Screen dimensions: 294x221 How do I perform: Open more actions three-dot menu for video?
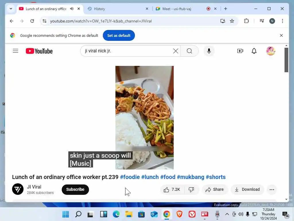272,189
